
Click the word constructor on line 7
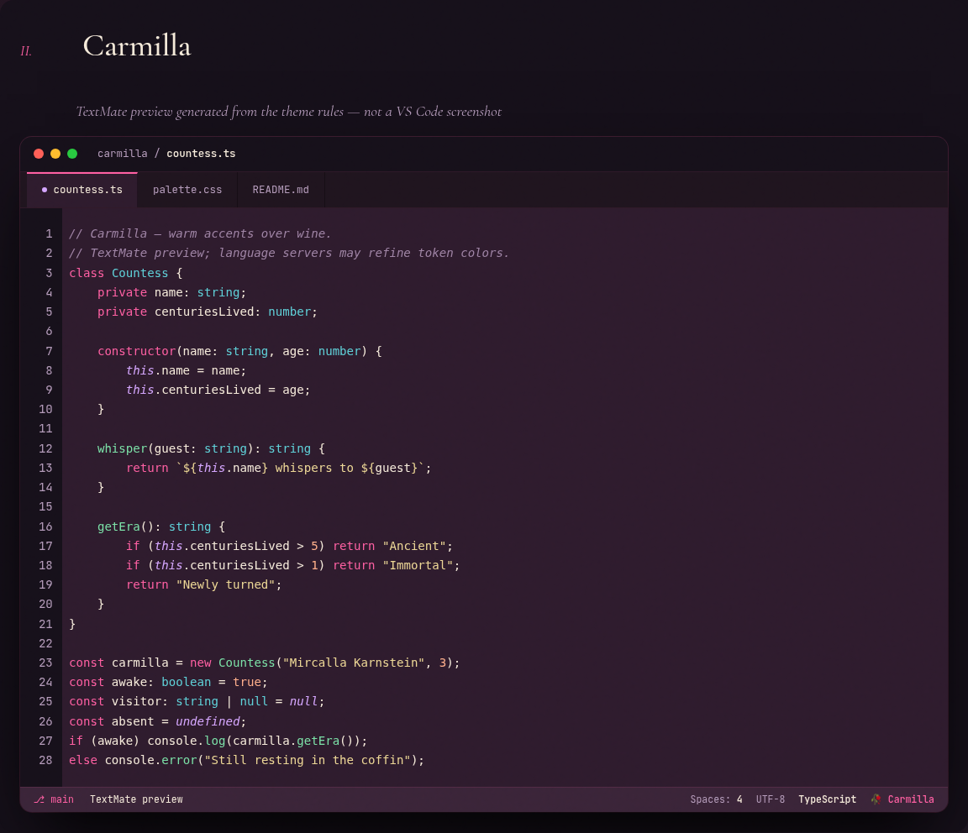(136, 351)
